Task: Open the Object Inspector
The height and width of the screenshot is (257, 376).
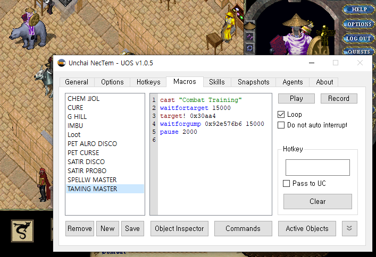Action: pyautogui.click(x=179, y=228)
